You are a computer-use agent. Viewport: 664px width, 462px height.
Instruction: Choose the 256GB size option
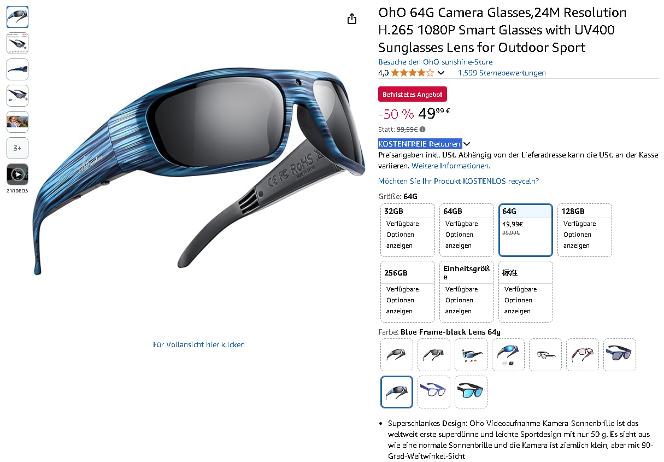[407, 291]
